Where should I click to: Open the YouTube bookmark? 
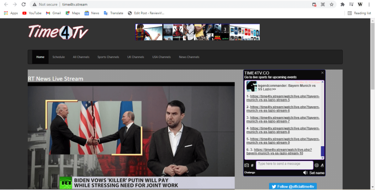click(x=32, y=13)
